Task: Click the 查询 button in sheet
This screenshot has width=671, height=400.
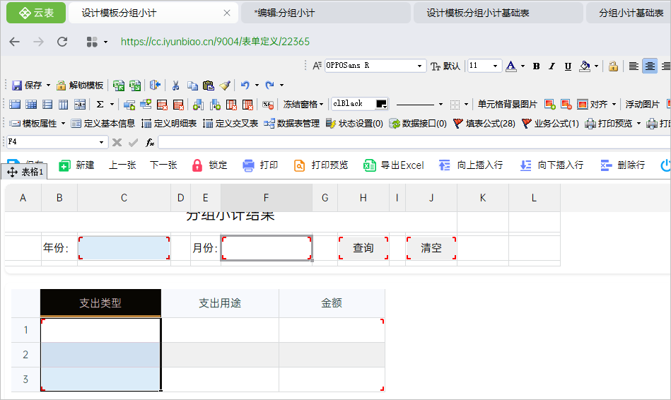Action: (363, 248)
